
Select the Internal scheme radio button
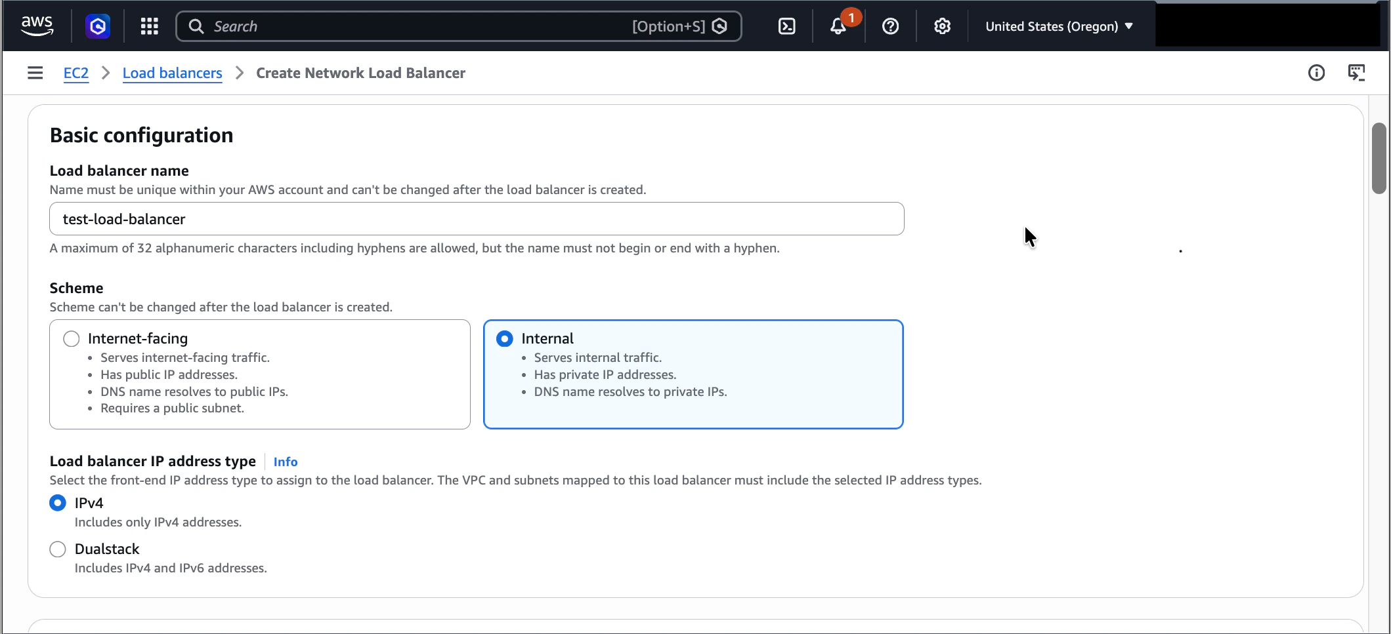click(x=504, y=338)
